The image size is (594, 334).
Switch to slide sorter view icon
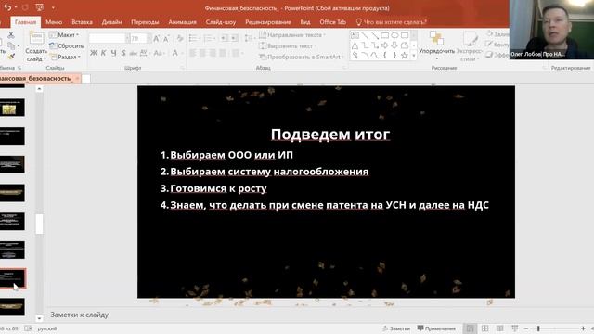pyautogui.click(x=484, y=328)
